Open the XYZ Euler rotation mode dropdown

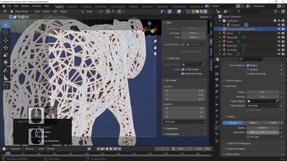pyautogui.click(x=184, y=122)
